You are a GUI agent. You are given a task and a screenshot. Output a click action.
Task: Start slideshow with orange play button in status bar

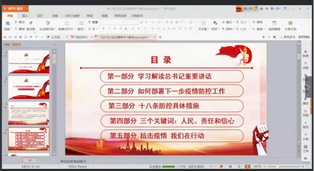pos(248,166)
